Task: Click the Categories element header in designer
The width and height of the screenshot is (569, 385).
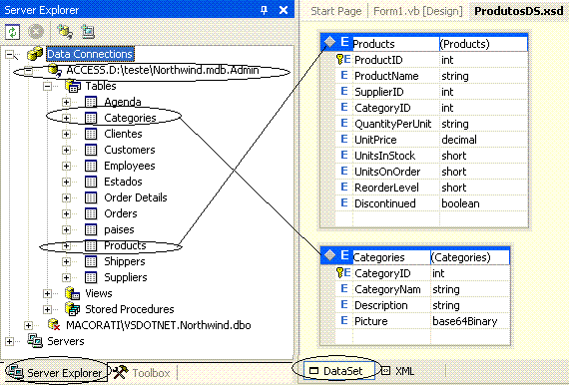Action: click(x=415, y=256)
